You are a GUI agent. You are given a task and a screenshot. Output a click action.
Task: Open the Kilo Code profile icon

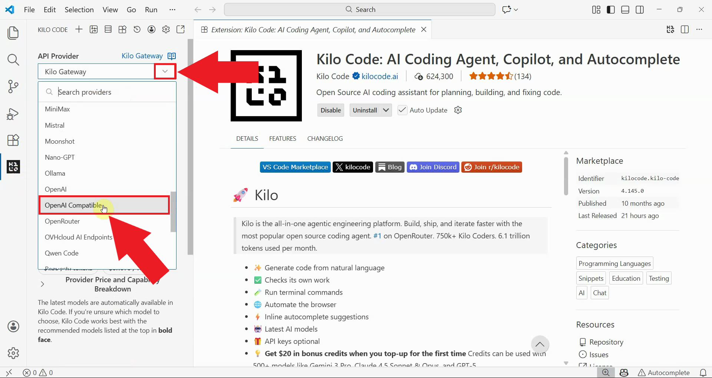pos(152,29)
